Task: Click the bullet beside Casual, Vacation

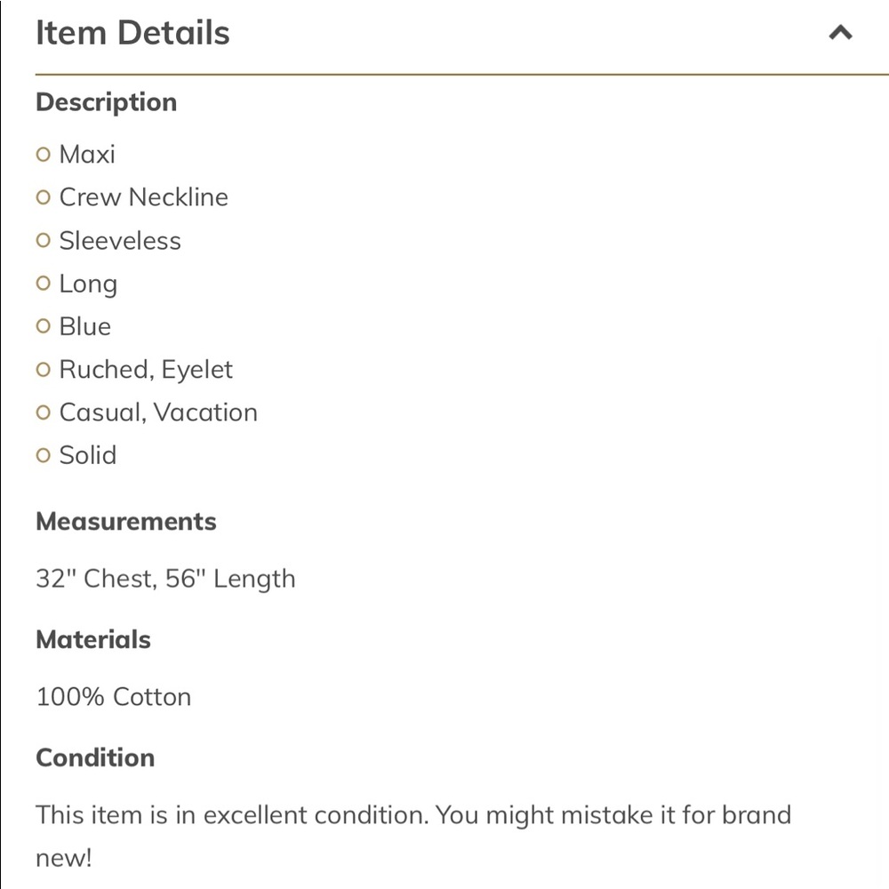Action: 43,412
